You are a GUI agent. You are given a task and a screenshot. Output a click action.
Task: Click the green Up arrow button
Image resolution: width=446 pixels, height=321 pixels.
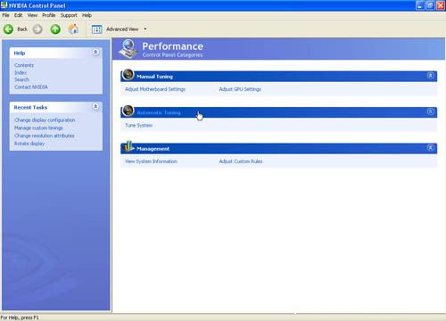(55, 29)
